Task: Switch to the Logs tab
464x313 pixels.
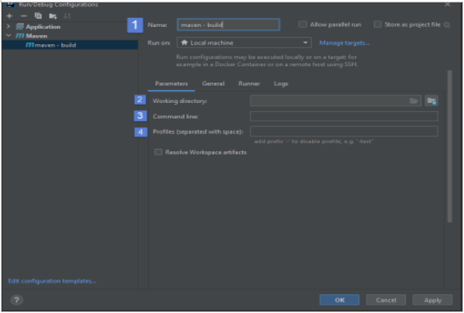Action: (x=281, y=83)
